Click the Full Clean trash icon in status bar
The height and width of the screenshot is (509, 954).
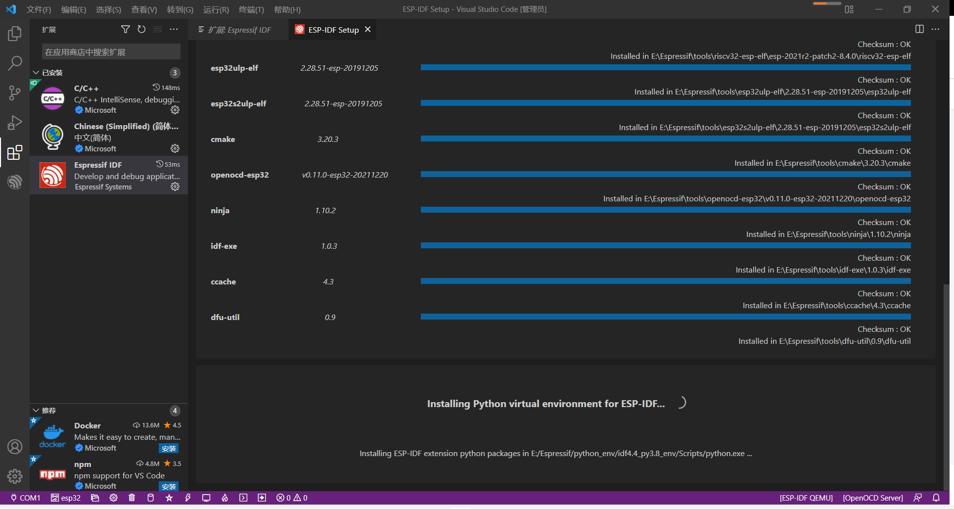132,498
